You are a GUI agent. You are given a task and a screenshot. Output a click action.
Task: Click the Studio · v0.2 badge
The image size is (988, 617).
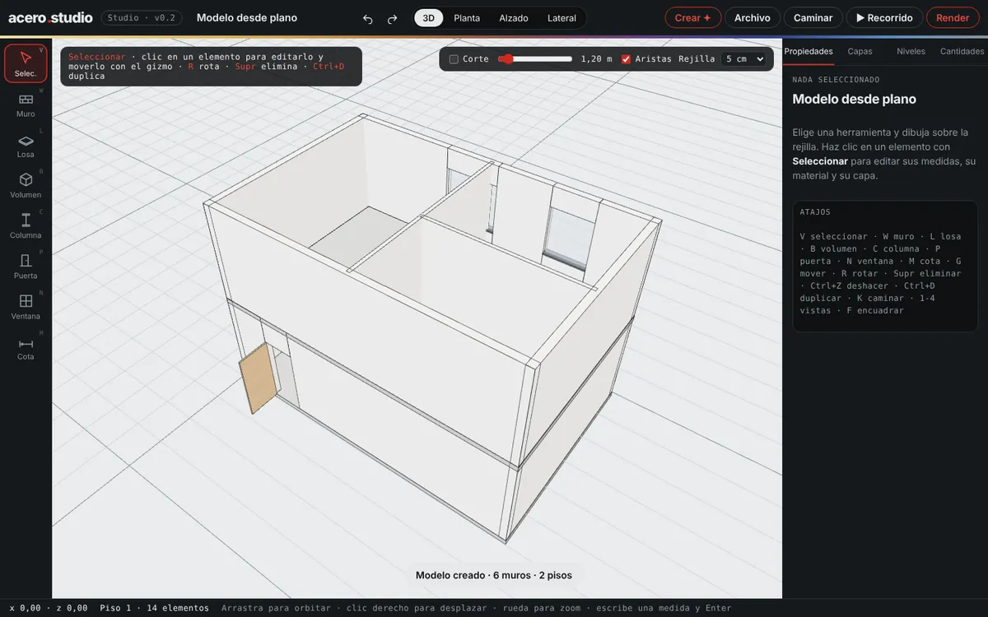click(142, 17)
